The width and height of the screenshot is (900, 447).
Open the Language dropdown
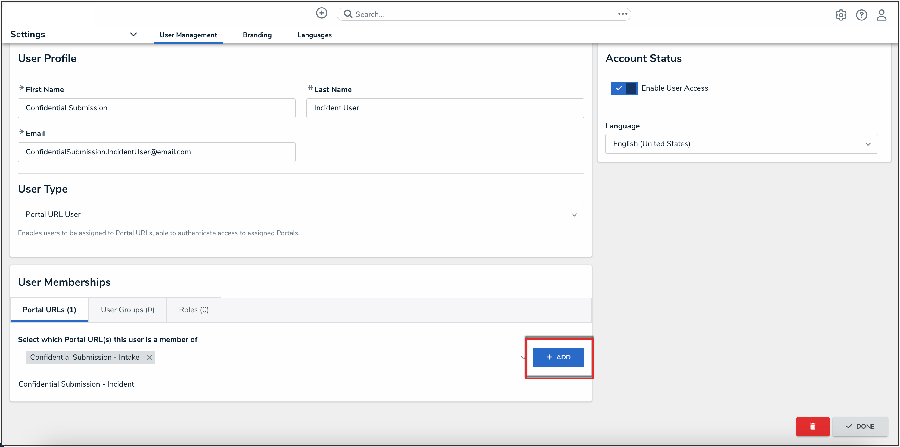tap(741, 144)
